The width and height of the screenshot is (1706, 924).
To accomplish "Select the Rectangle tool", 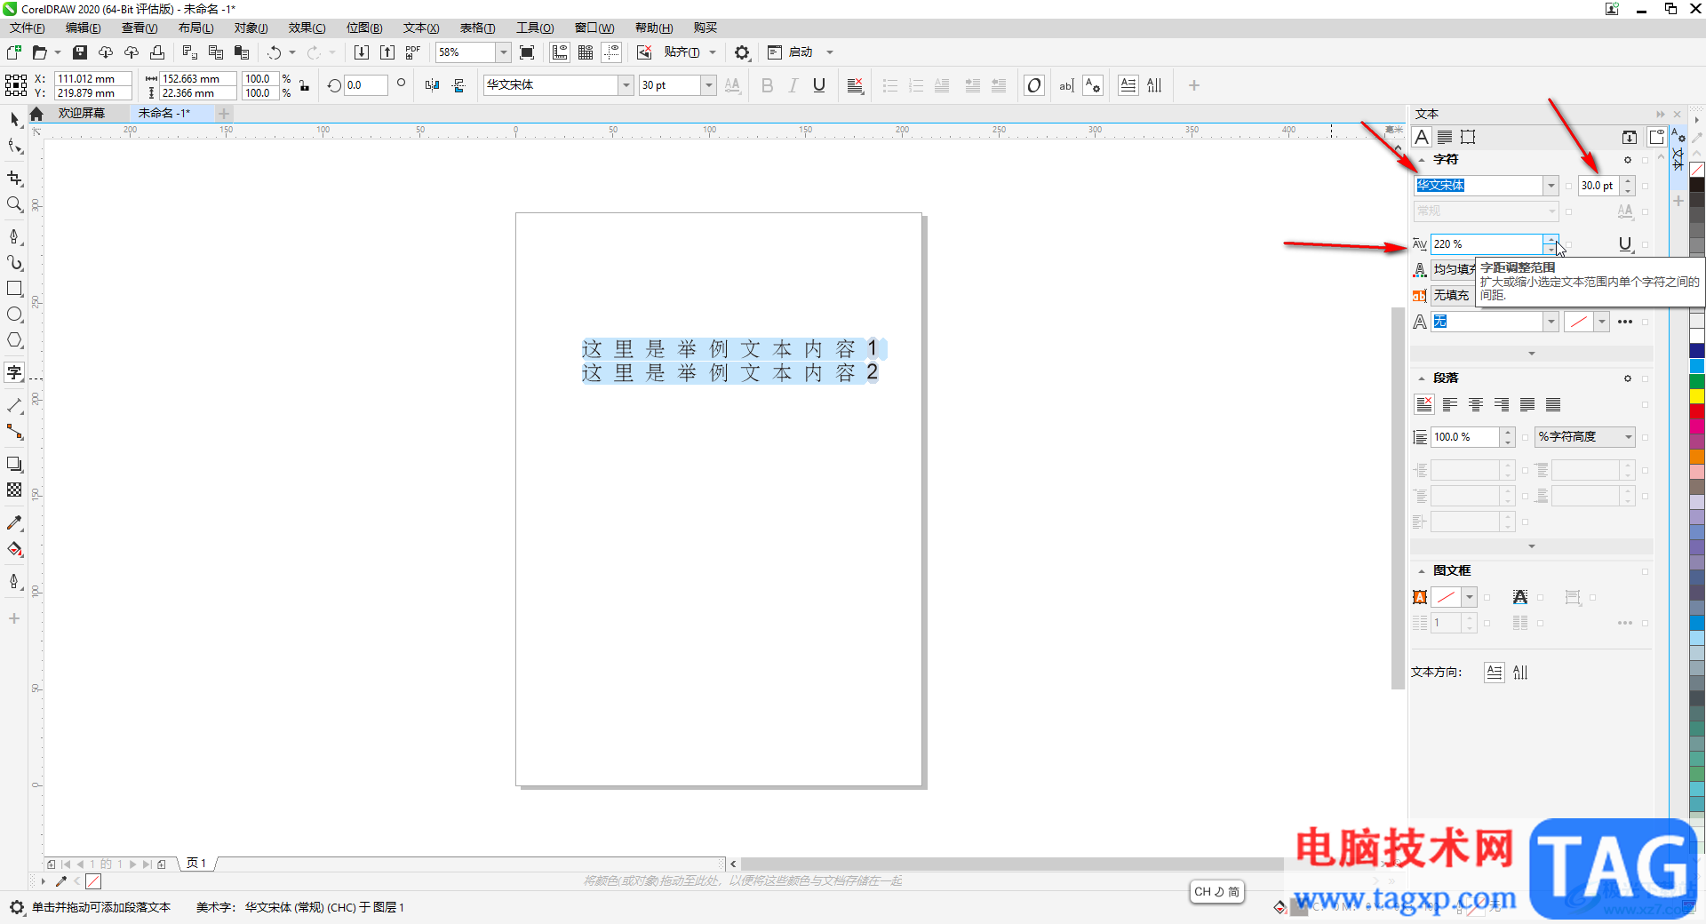I will coord(14,289).
